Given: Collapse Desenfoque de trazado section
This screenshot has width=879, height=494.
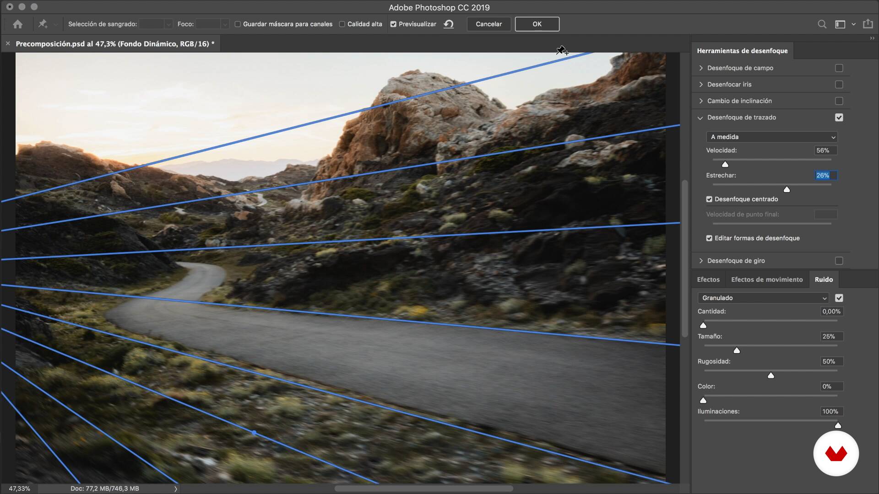Looking at the screenshot, I should click(700, 118).
